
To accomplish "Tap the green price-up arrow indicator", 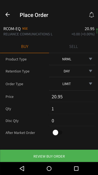I will pos(97,31).
